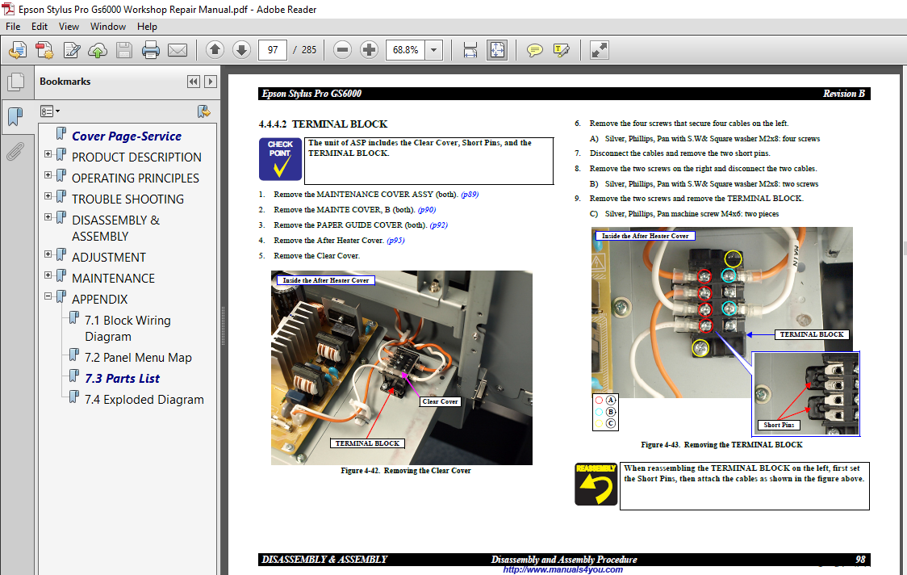Click the new bookmark icon

203,111
